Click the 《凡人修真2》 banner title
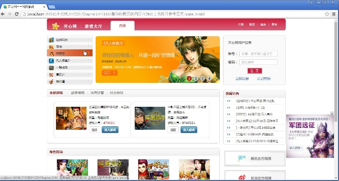The height and width of the screenshot is (181, 339). coord(113,43)
